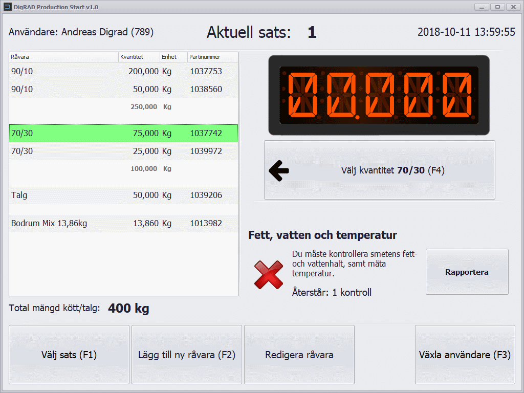This screenshot has width=524, height=393.
Task: Switch user with Växla användare (F3)
Action: point(465,355)
